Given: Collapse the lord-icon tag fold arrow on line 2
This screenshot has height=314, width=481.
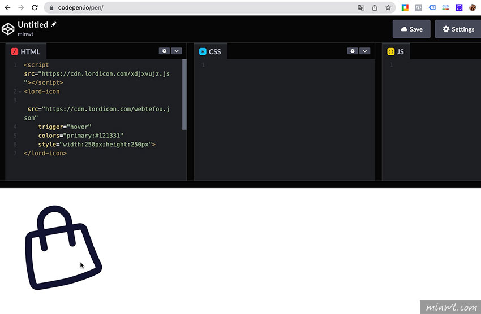Looking at the screenshot, I should [x=20, y=91].
